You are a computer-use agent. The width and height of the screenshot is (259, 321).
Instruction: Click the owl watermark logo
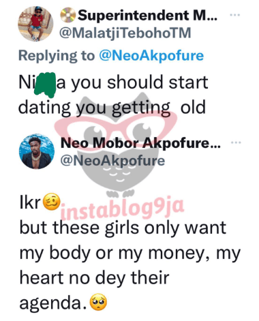(115, 145)
